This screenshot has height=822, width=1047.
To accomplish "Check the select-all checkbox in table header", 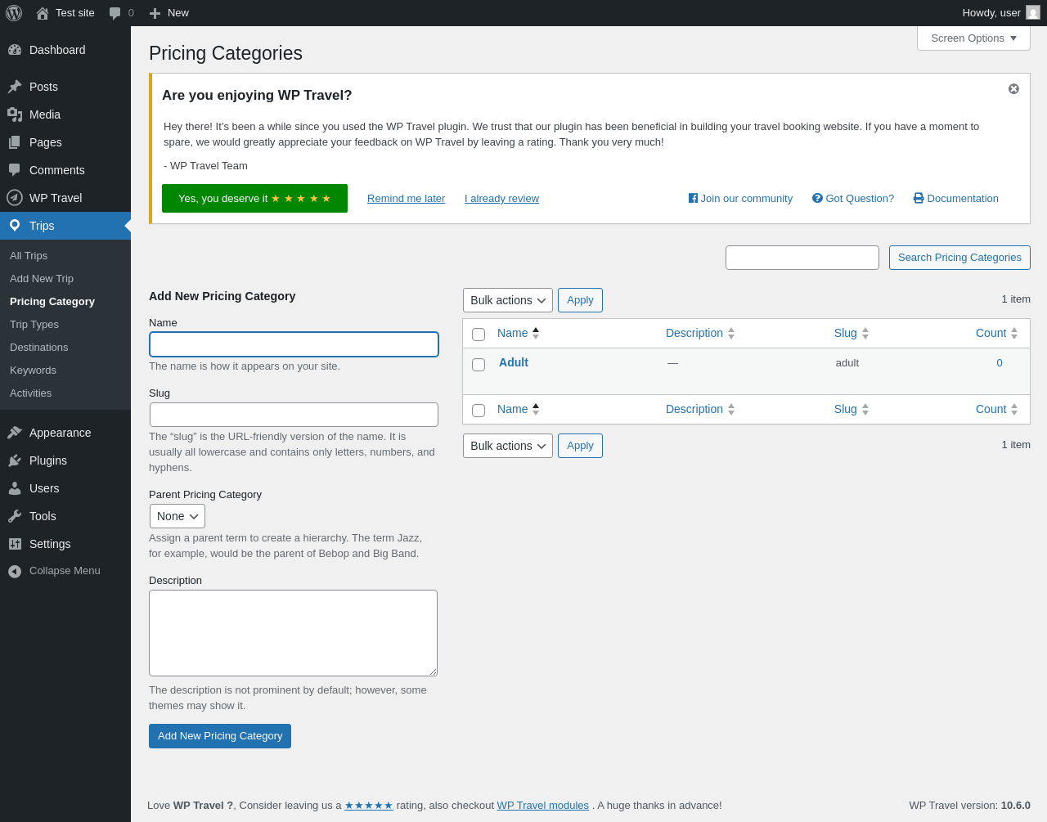I will point(479,335).
